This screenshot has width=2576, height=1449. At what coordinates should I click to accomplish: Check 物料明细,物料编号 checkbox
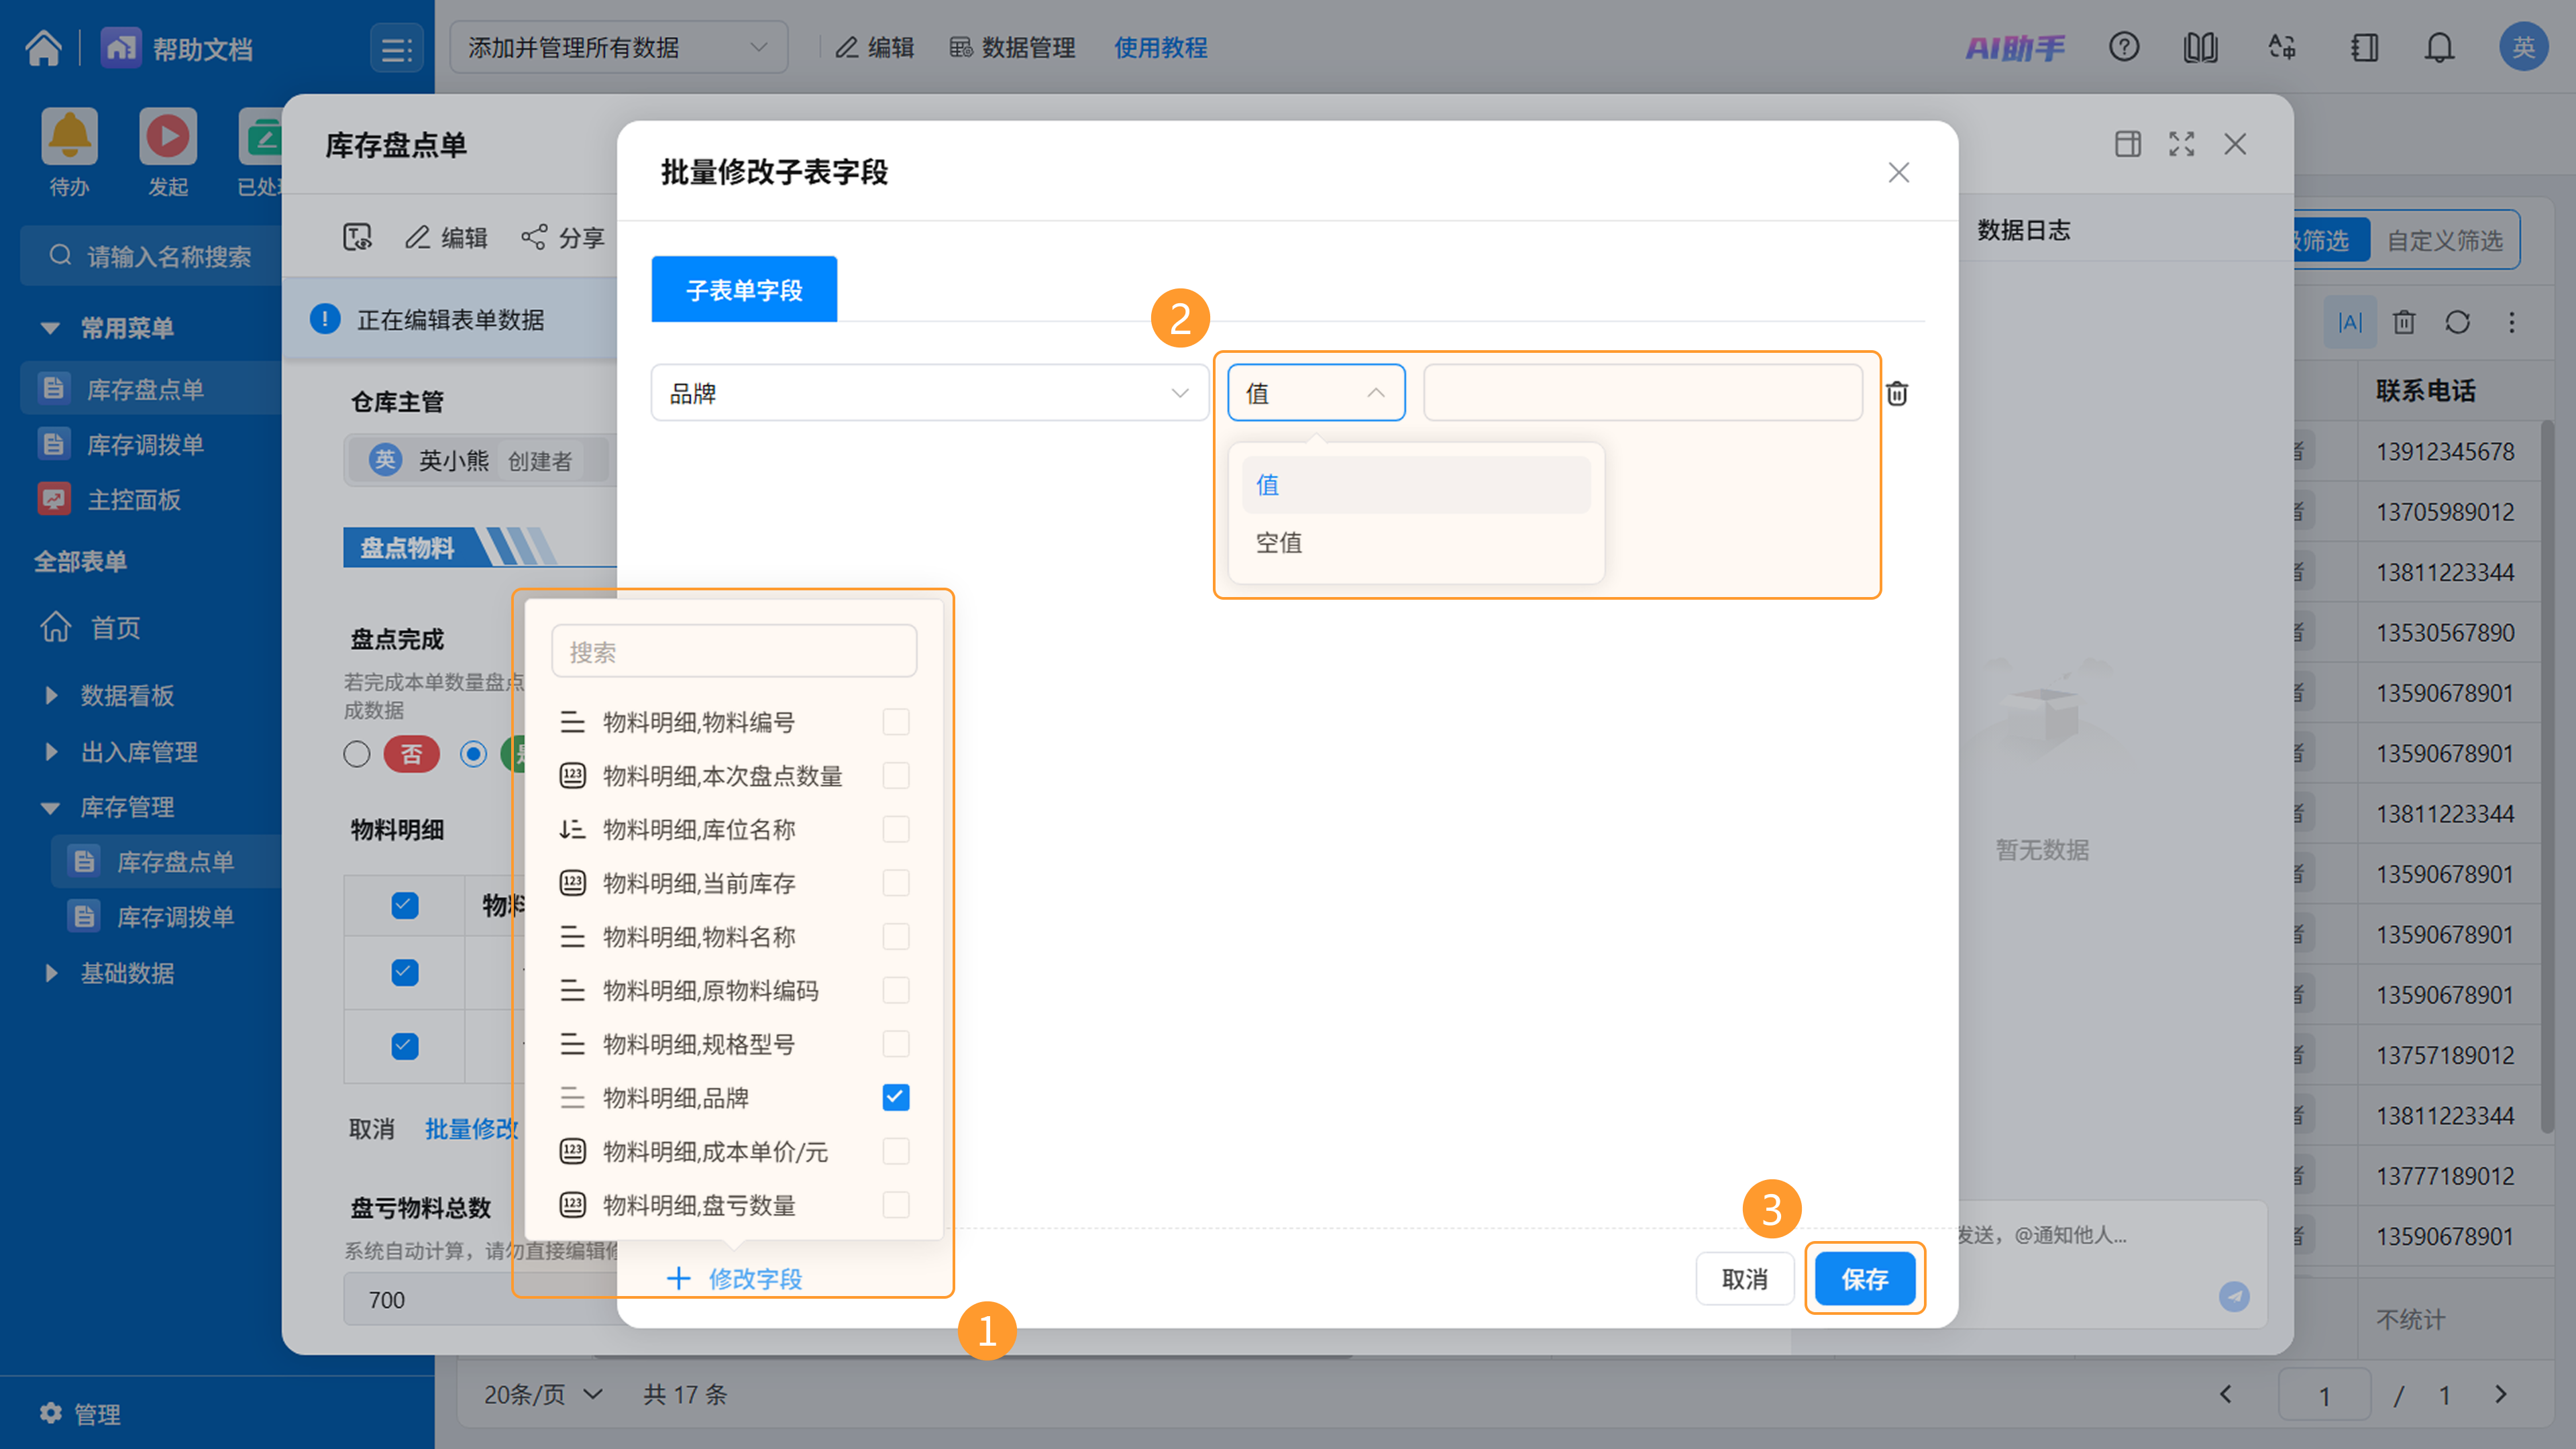pyautogui.click(x=895, y=721)
